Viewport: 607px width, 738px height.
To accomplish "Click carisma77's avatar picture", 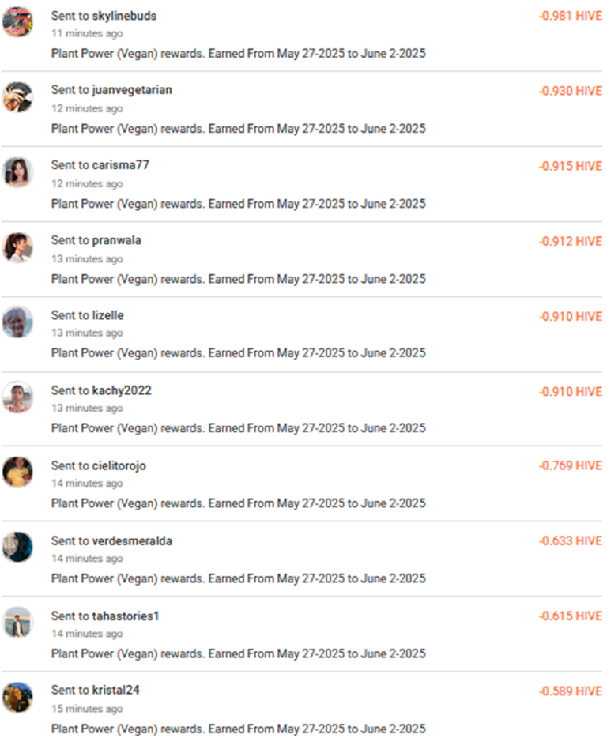I will (17, 172).
